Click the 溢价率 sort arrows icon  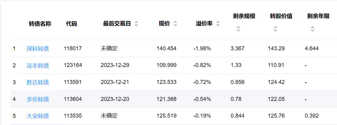(x=218, y=24)
